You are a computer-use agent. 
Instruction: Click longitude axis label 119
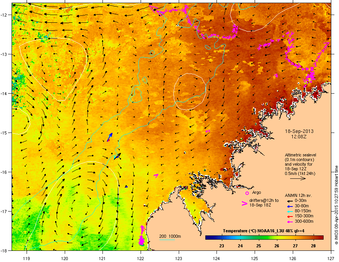pos(27,258)
